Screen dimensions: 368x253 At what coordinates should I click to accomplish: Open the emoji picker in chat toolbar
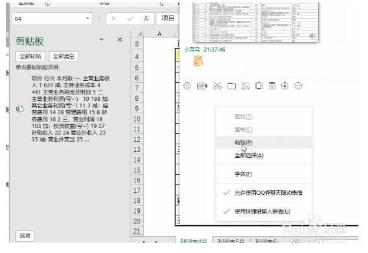[187, 86]
